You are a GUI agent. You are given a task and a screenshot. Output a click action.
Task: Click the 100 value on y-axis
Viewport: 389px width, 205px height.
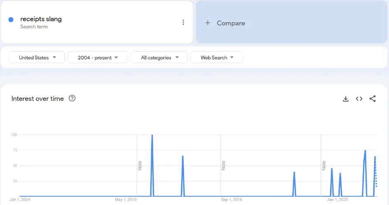click(14, 134)
